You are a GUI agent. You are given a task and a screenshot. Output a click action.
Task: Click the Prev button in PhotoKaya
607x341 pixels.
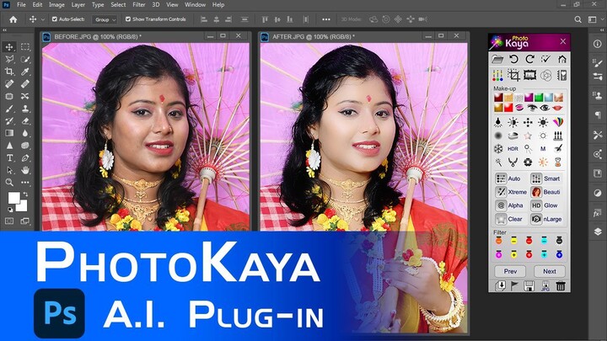coord(510,271)
